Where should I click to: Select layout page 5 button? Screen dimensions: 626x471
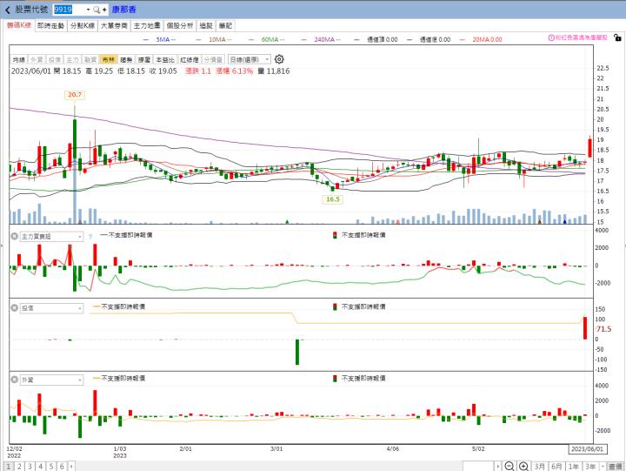pyautogui.click(x=51, y=466)
